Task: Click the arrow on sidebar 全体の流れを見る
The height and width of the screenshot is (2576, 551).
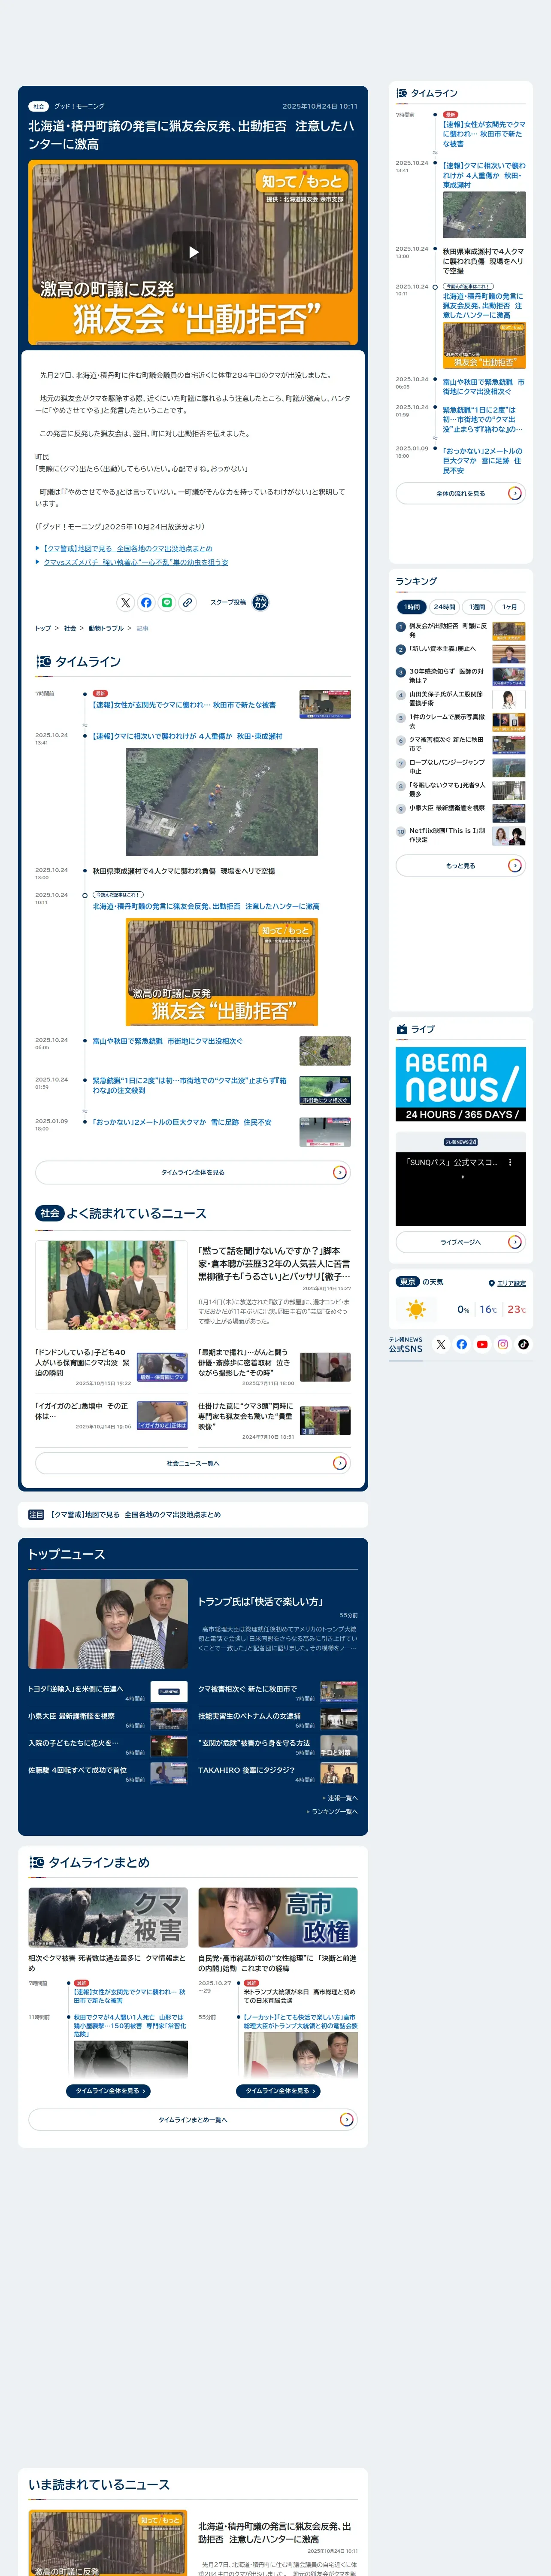Action: pos(514,493)
